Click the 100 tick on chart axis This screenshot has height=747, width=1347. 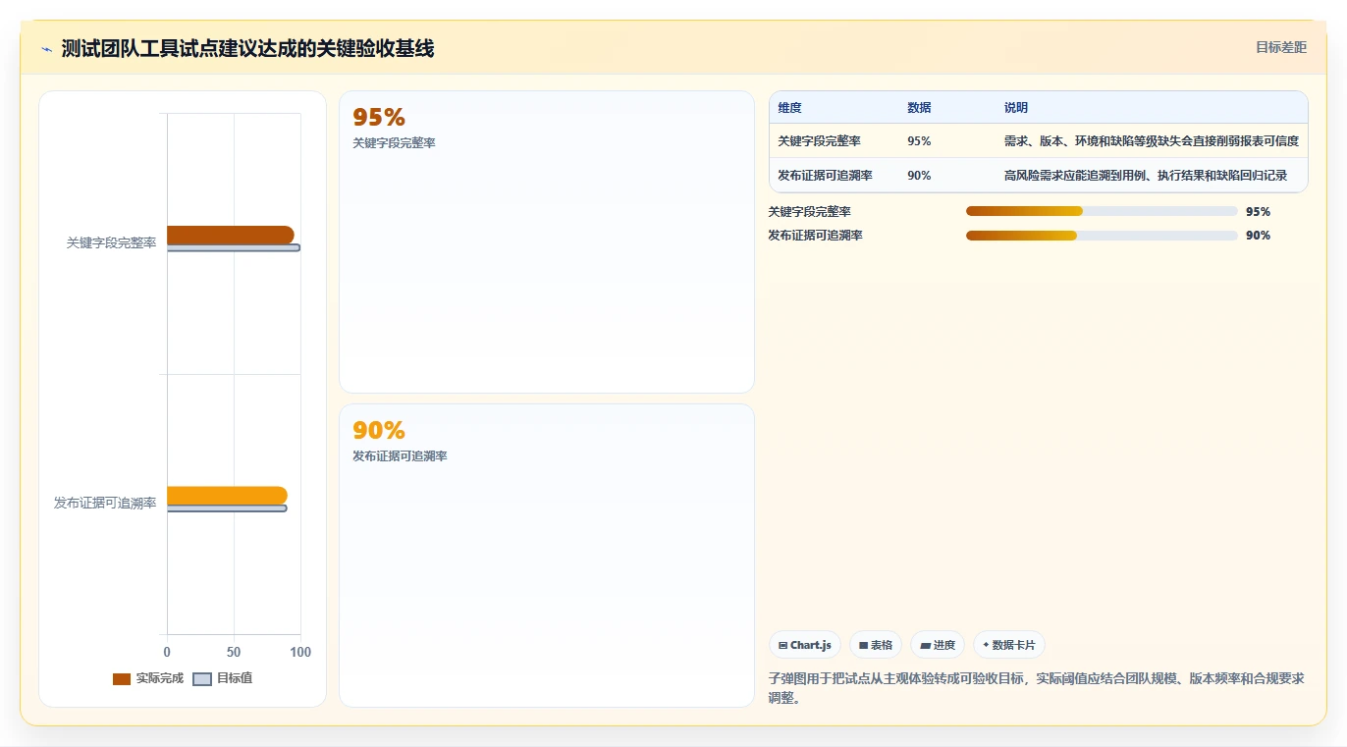pyautogui.click(x=300, y=652)
